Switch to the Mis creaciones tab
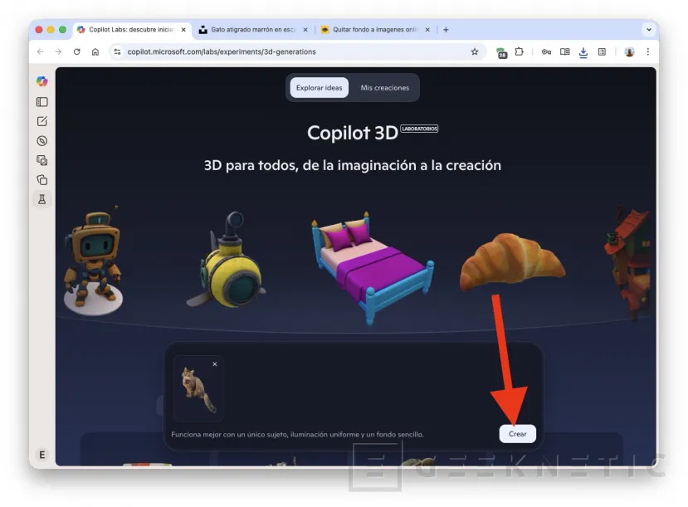This screenshot has width=688, height=507. click(384, 87)
